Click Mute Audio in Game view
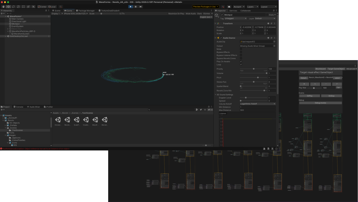358x202 pixels. (191, 14)
